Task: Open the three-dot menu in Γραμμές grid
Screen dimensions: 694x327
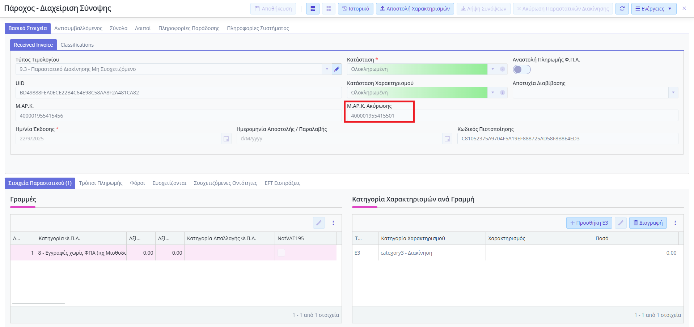Action: pyautogui.click(x=333, y=223)
